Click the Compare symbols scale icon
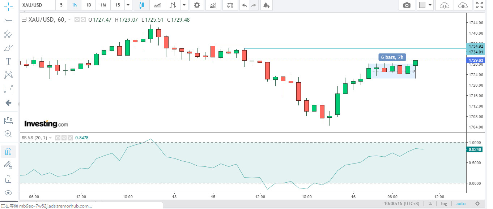493x209 pixels. (x=230, y=5)
